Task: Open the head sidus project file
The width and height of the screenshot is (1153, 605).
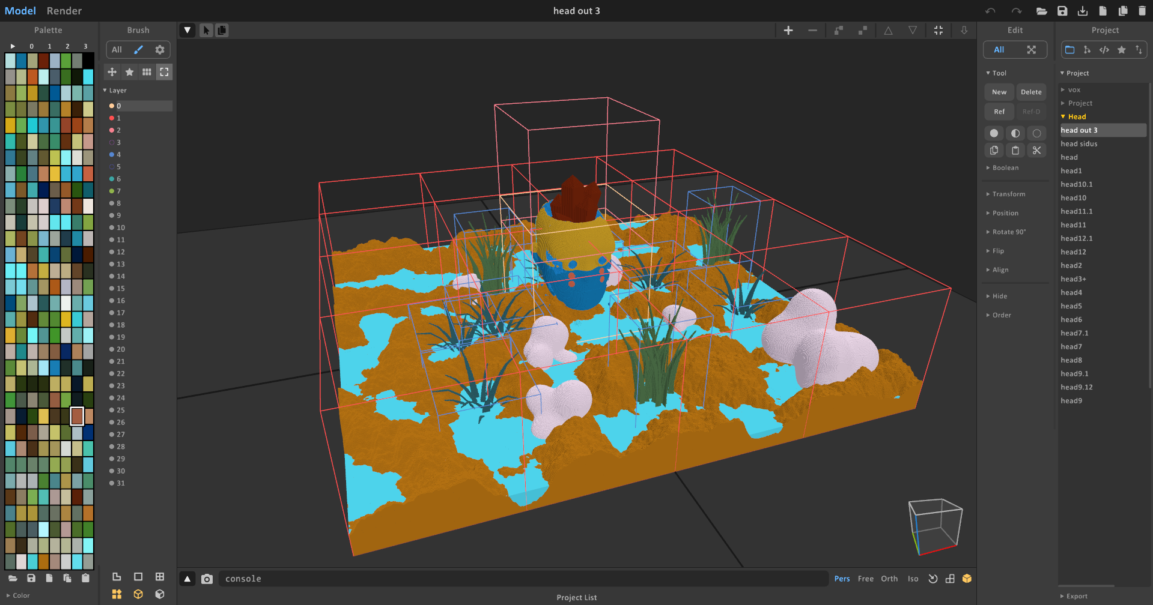Action: click(1078, 144)
